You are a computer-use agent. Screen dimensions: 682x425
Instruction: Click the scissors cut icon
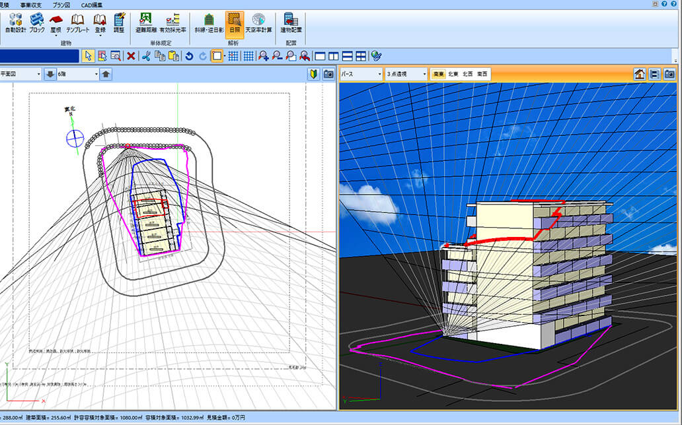146,56
